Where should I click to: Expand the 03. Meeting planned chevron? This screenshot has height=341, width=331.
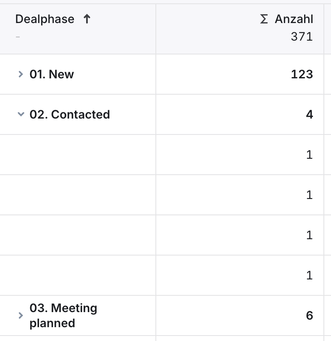[x=21, y=315]
